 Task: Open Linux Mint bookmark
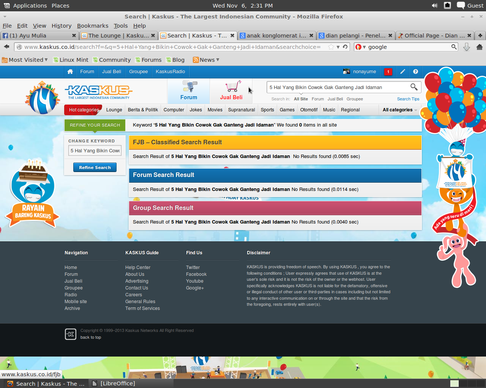click(x=71, y=60)
